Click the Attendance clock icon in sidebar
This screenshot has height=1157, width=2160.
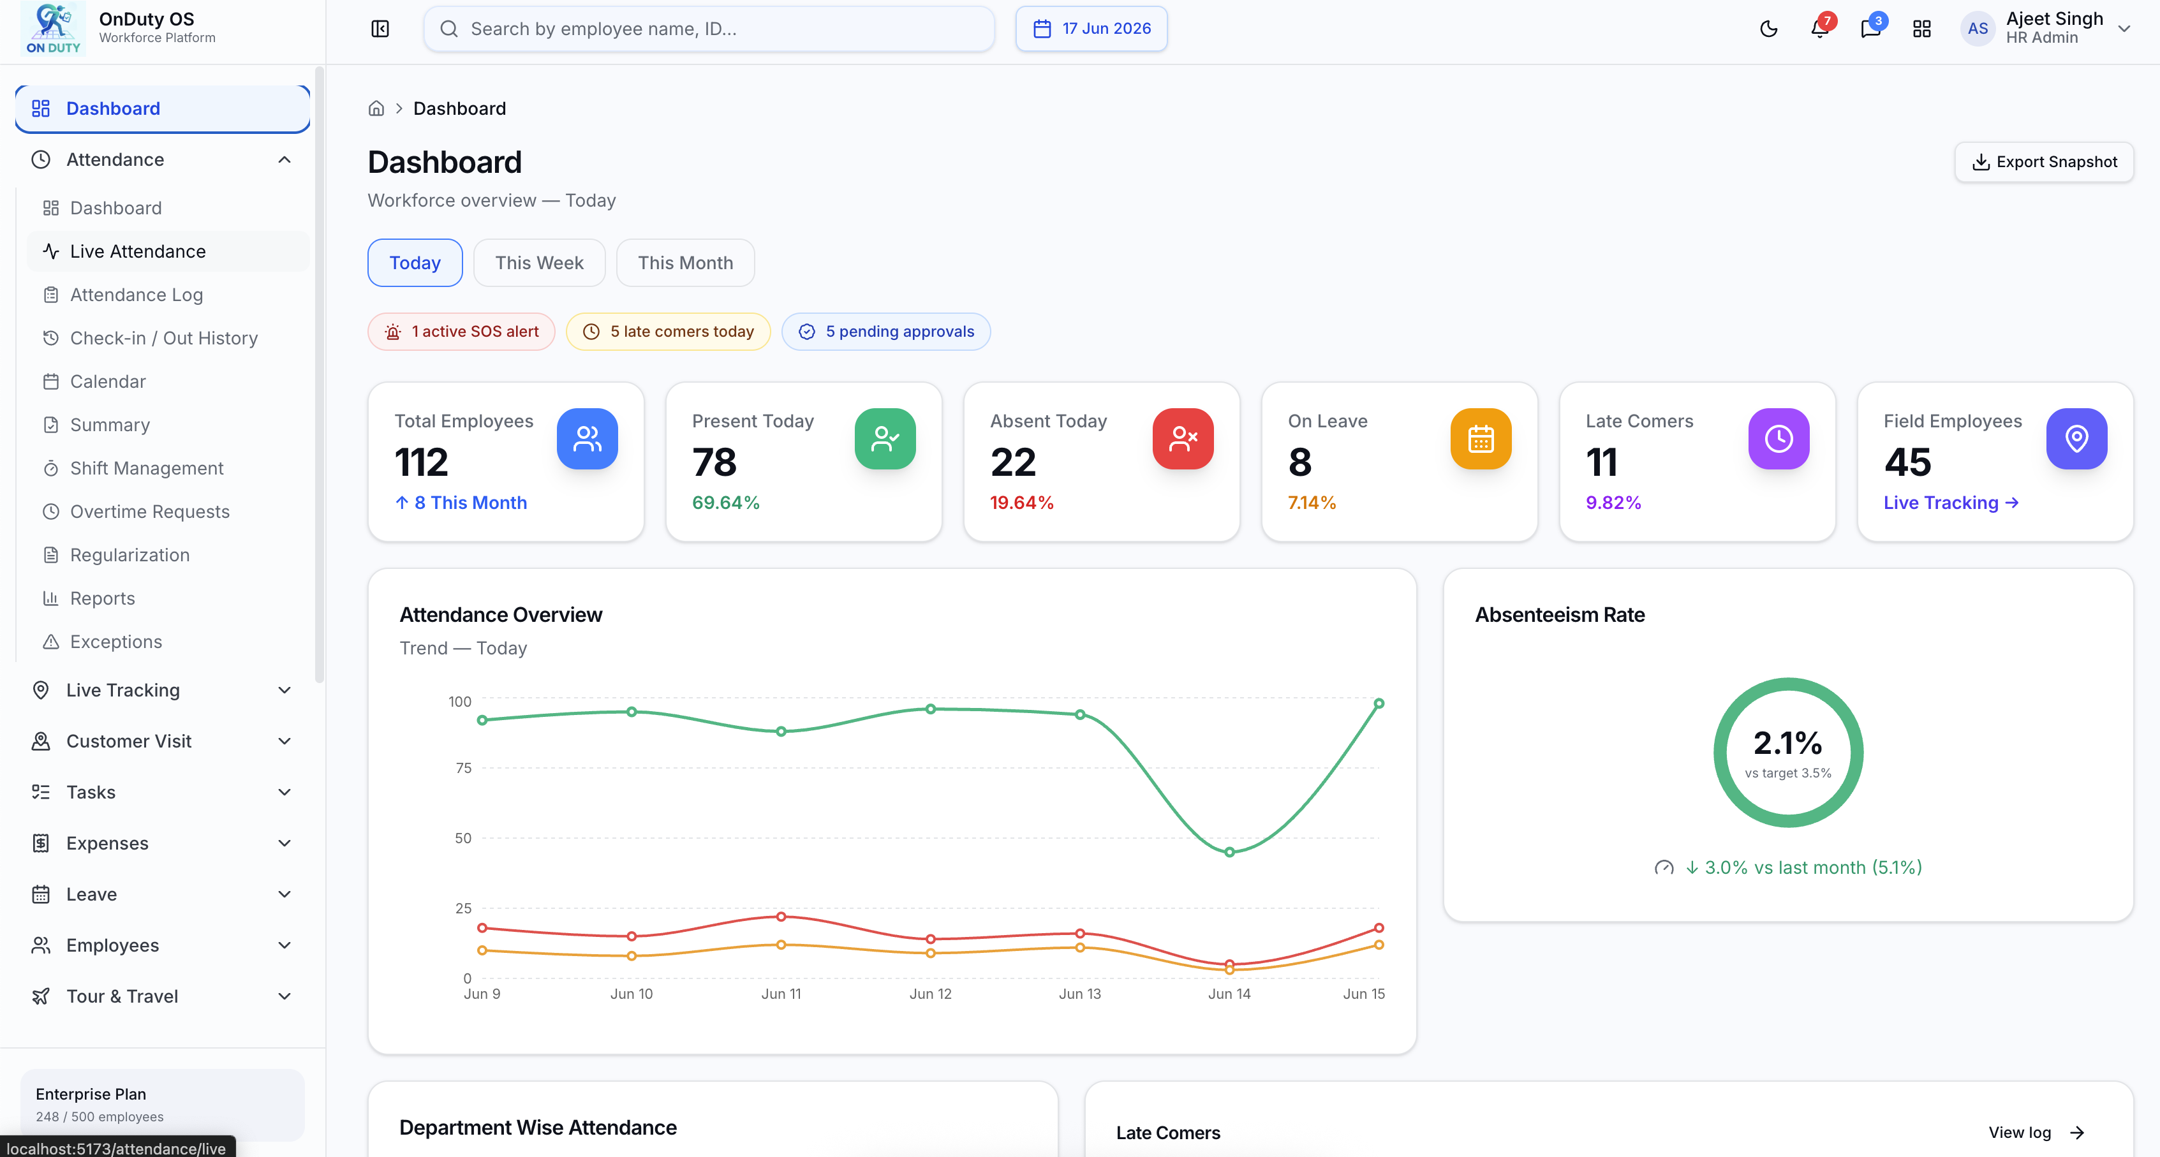click(x=40, y=159)
